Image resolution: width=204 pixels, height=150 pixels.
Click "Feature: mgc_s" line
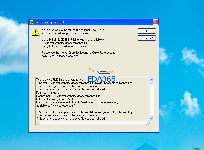click(x=48, y=93)
